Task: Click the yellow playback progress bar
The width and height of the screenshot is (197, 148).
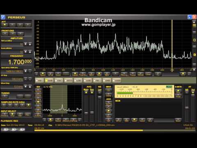Action: click(x=89, y=130)
